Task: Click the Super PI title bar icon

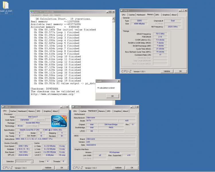Action: pos(32,12)
